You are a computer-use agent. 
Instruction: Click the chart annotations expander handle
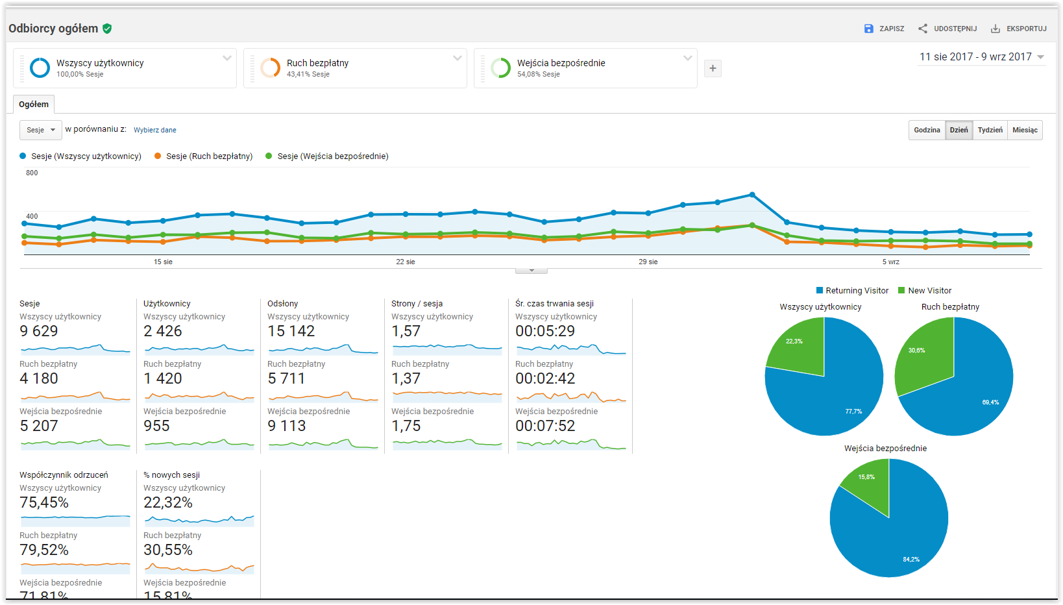pos(531,271)
